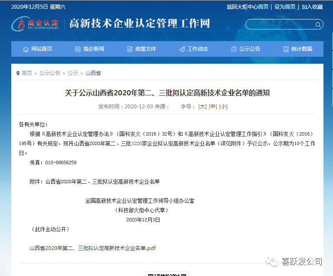Click the paper plane icon beside 工作动态
Image resolution: width=333 pixels, height=276 pixels.
click(182, 49)
